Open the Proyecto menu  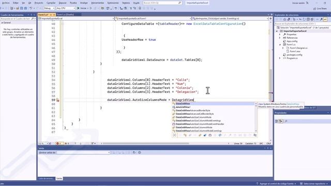pyautogui.click(x=39, y=3)
